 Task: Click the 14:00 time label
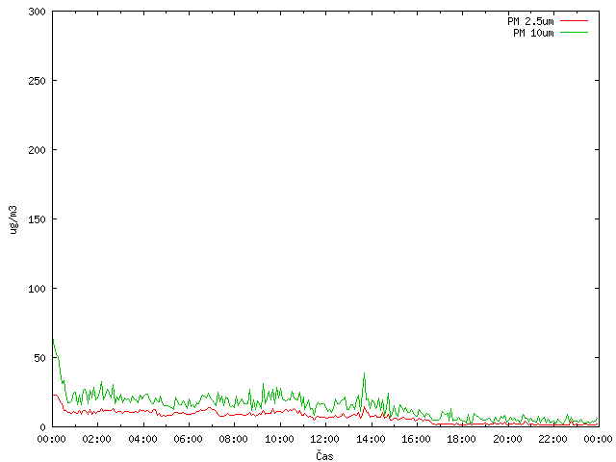(371, 439)
